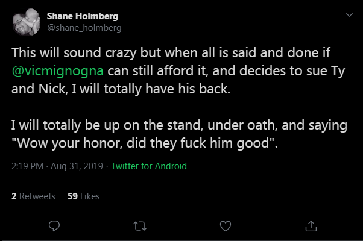Open the share tweet icon
Image resolution: width=363 pixels, height=241 pixels.
tap(311, 226)
